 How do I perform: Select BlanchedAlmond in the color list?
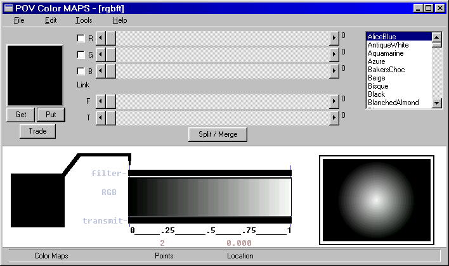(399, 103)
